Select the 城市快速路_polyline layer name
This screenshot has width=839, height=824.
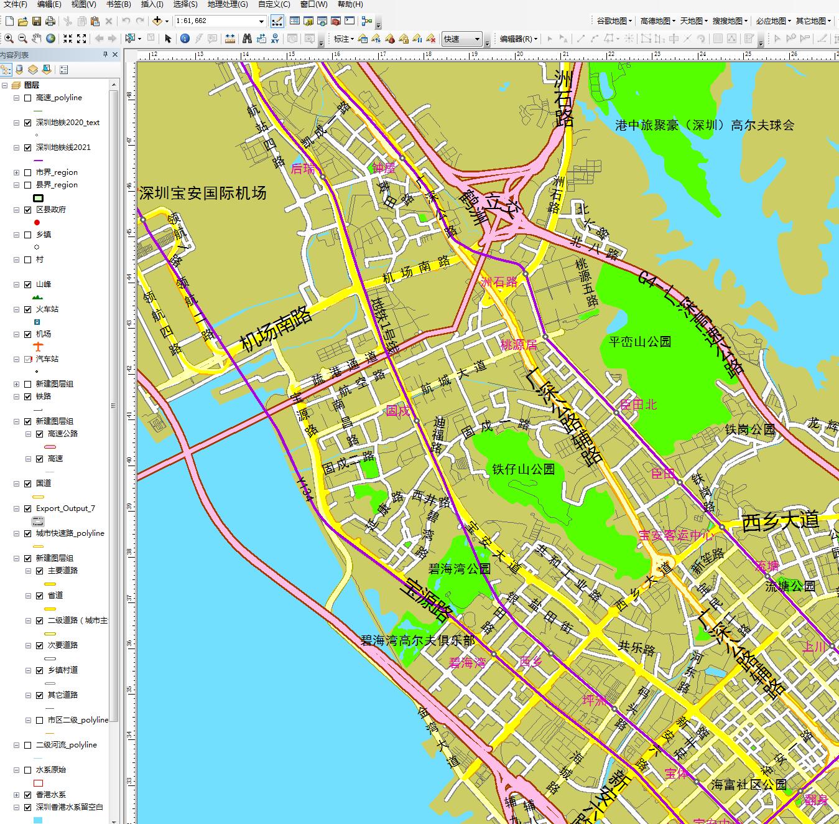[x=70, y=533]
